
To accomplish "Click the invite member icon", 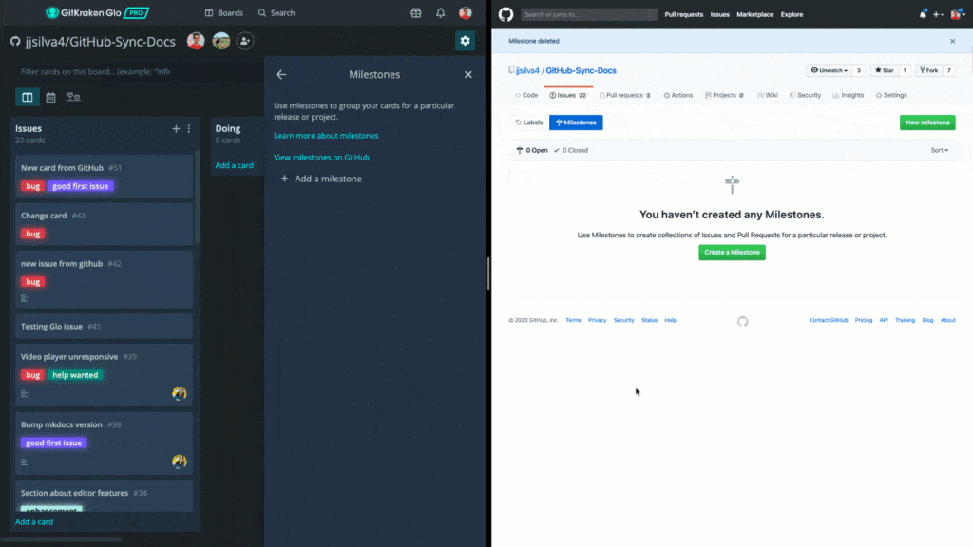I will 245,41.
